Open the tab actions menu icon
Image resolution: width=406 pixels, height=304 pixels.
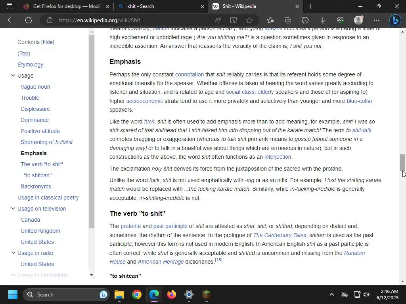pyautogui.click(x=10, y=6)
